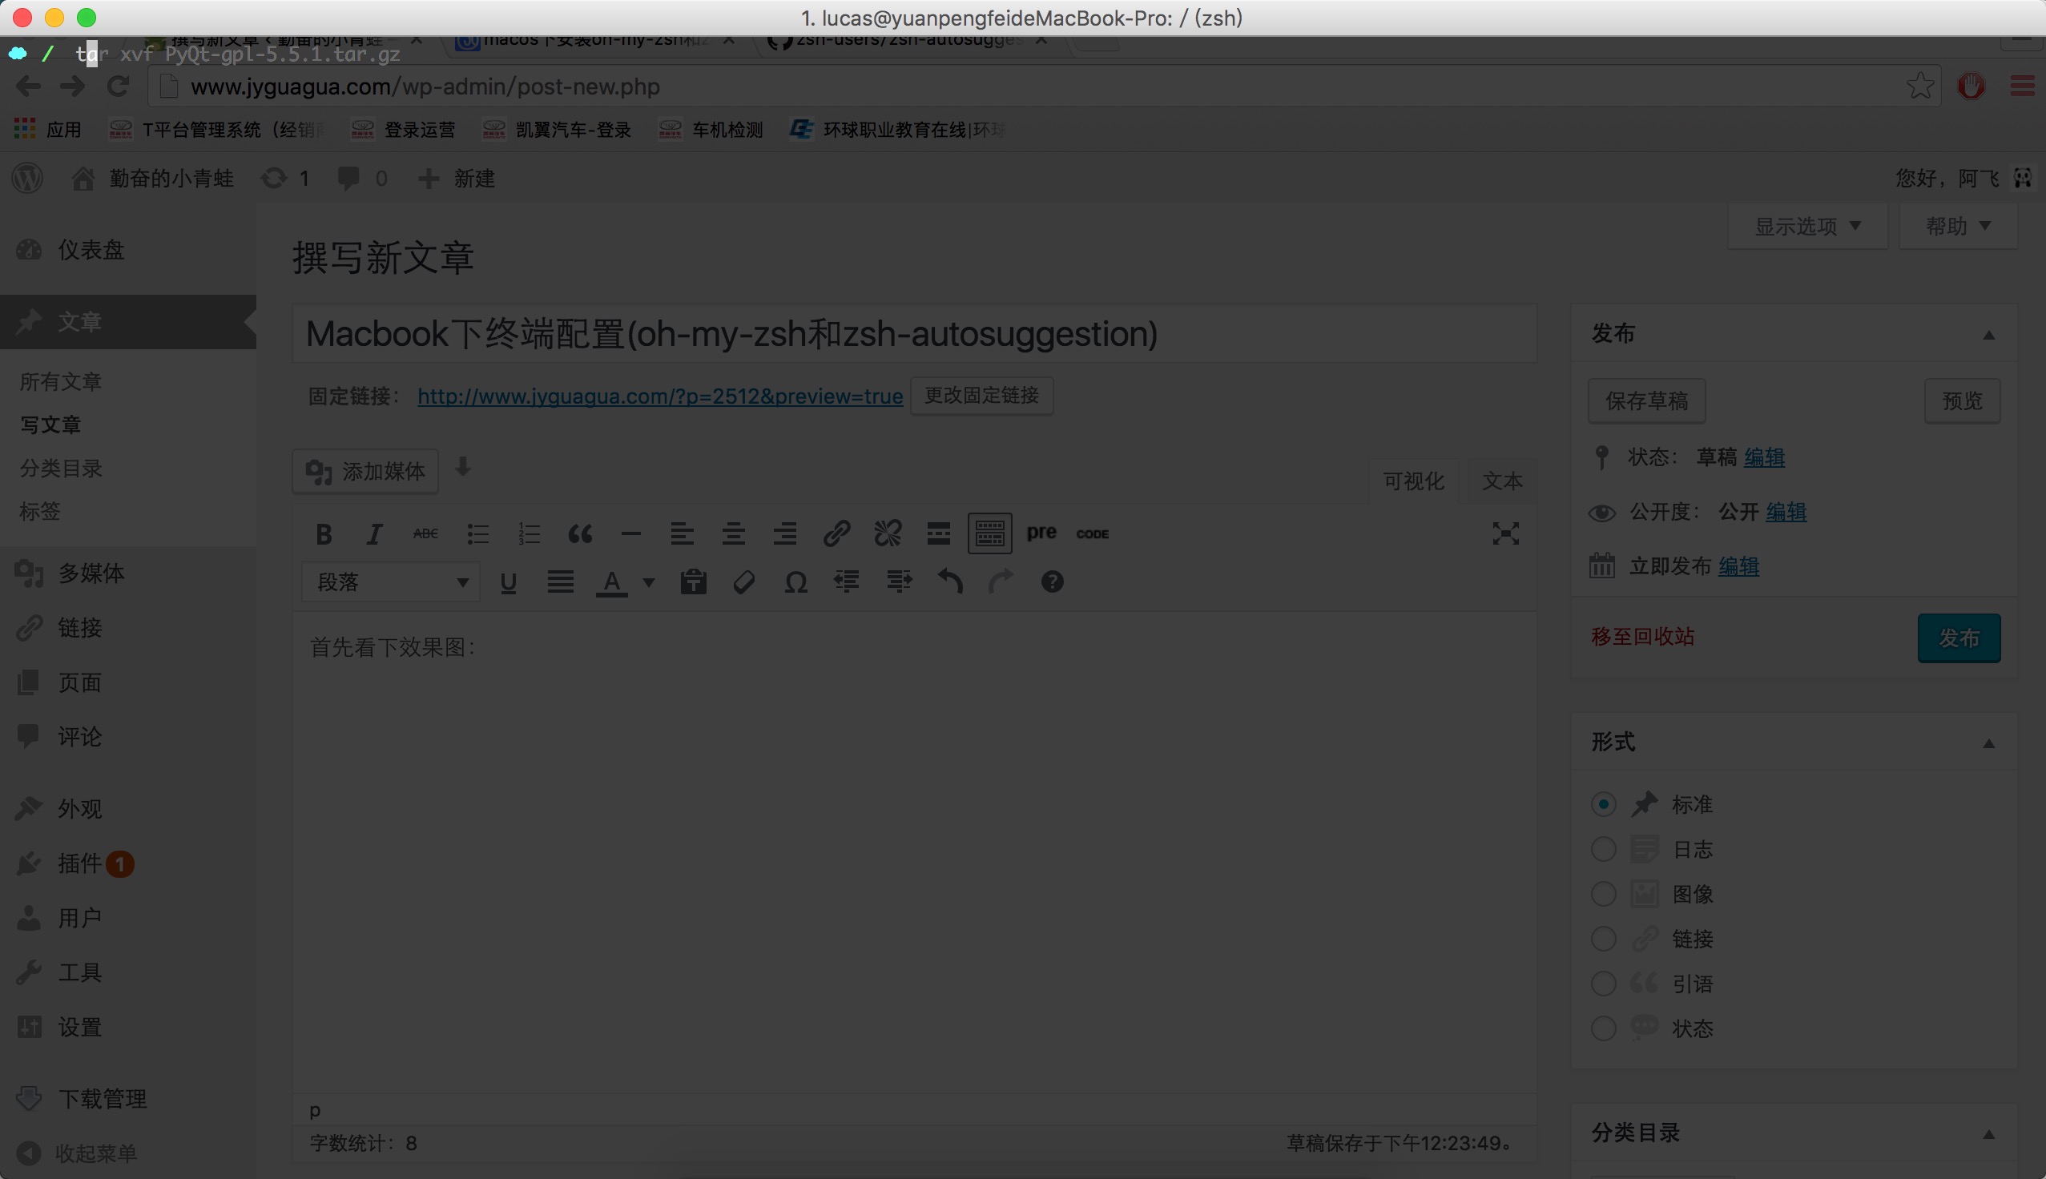Viewport: 2046px width, 1179px height.
Task: Paste as plain text clipboard icon
Action: pyautogui.click(x=693, y=582)
